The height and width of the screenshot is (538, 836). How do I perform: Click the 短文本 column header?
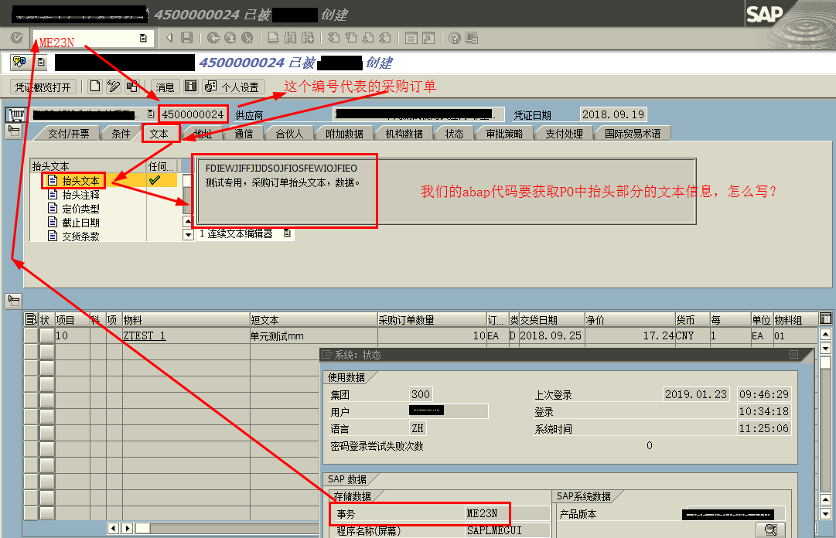point(313,319)
